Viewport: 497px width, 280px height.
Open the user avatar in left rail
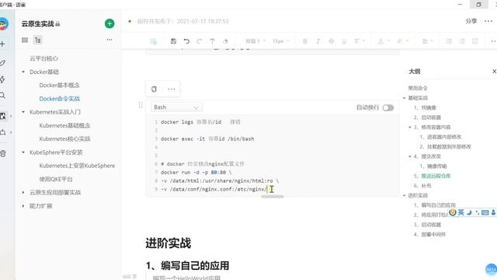(x=3, y=24)
